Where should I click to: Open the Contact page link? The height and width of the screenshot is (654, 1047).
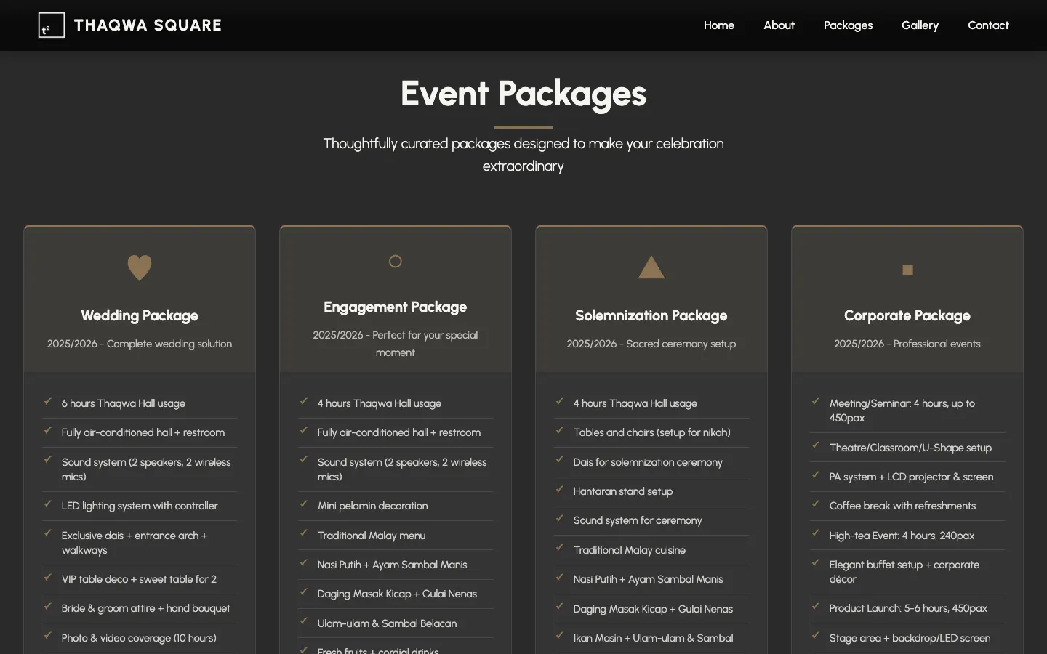(988, 25)
